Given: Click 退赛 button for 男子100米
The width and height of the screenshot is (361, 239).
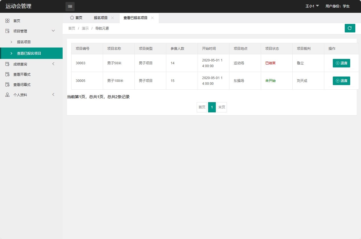Looking at the screenshot, I should (341, 81).
